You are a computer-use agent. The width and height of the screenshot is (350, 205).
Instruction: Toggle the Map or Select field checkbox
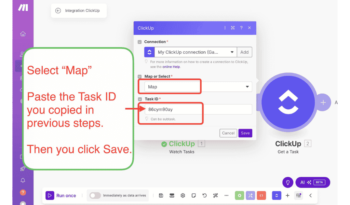coord(140,77)
